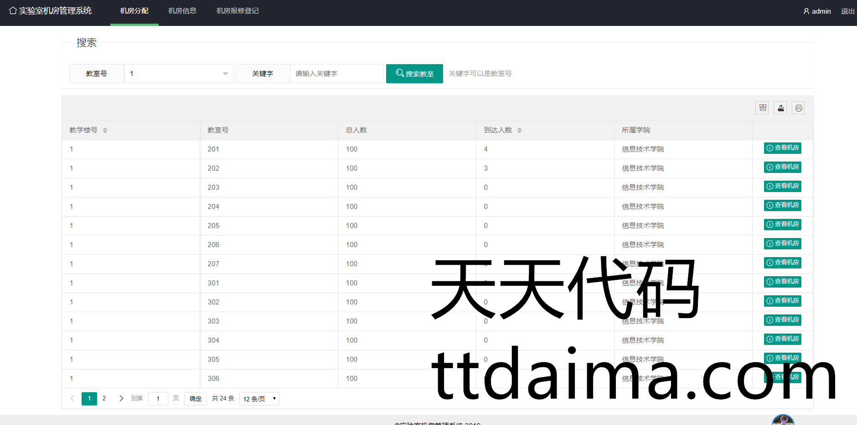857x425 pixels.
Task: Click 查看机房 for classroom 201
Action: [x=782, y=148]
